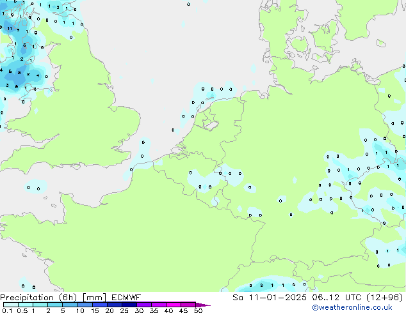Click the Sa 11-01-2025 date label
The height and width of the screenshot is (313, 406).
point(264,297)
